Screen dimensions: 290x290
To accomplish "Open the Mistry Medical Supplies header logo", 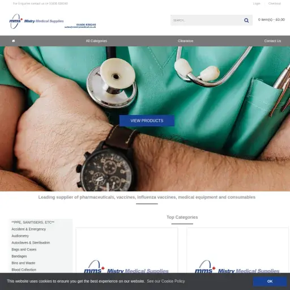I will (x=53, y=21).
